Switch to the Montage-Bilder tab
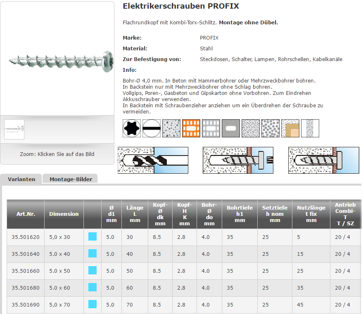The width and height of the screenshot is (363, 314). coord(70,179)
